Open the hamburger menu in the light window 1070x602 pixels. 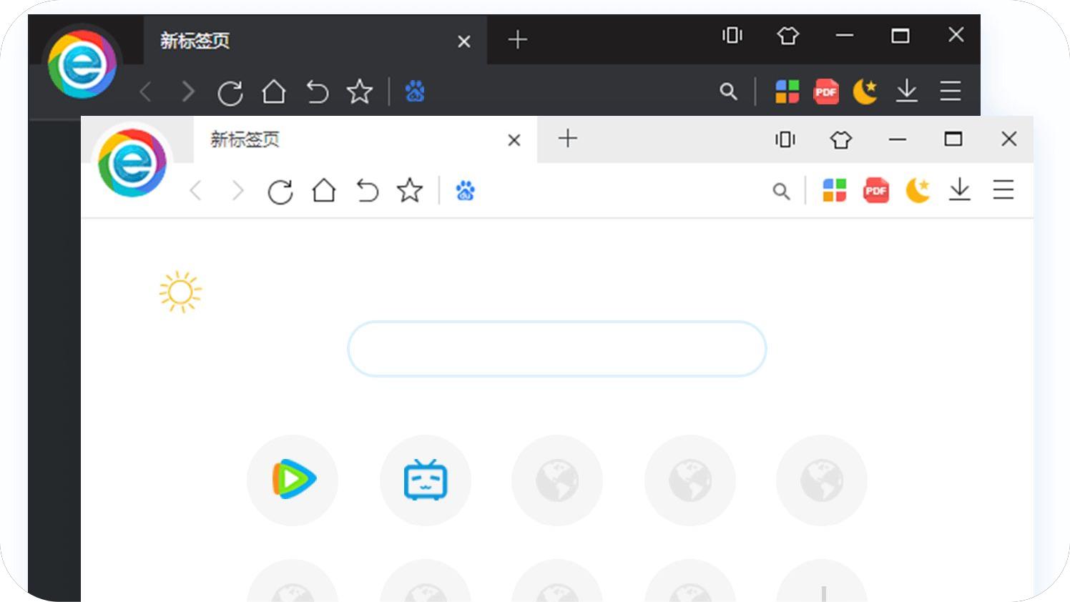point(1003,189)
